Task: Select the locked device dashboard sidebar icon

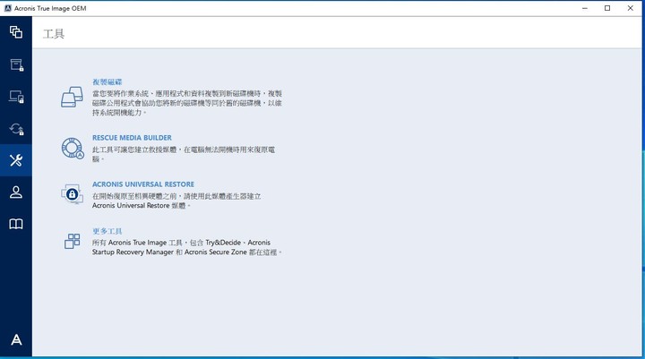Action: (16, 97)
